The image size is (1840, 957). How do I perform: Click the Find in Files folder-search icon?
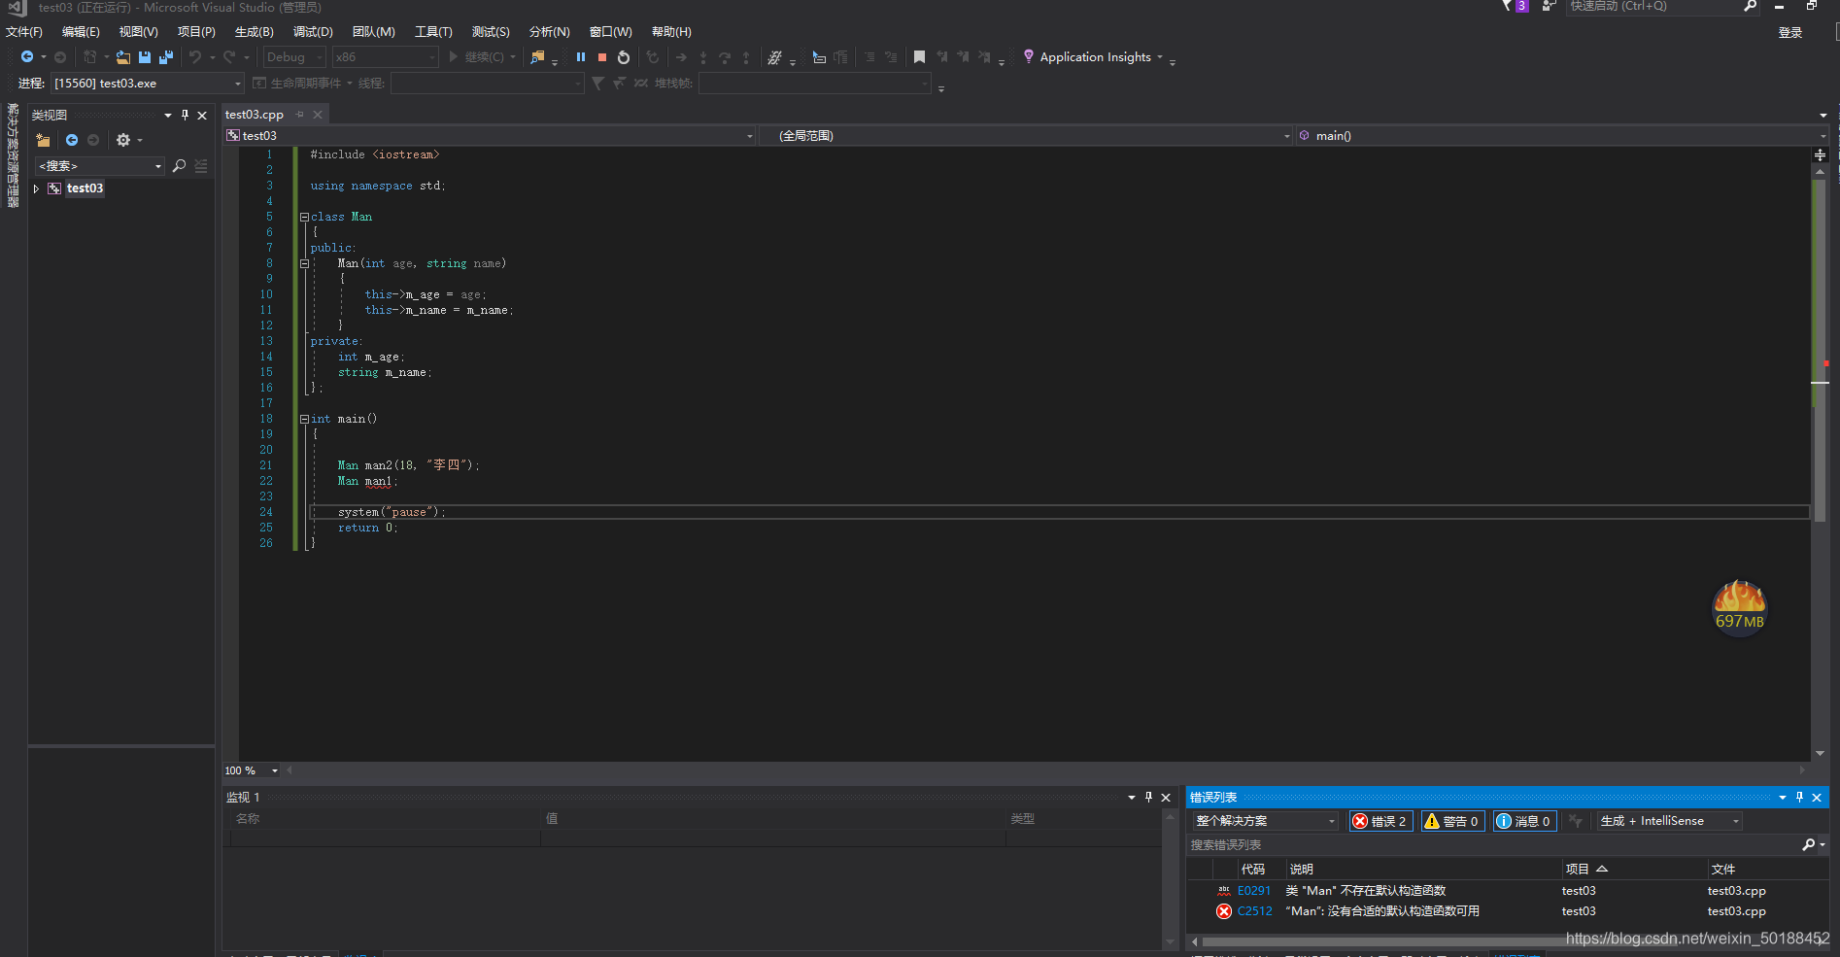537,57
